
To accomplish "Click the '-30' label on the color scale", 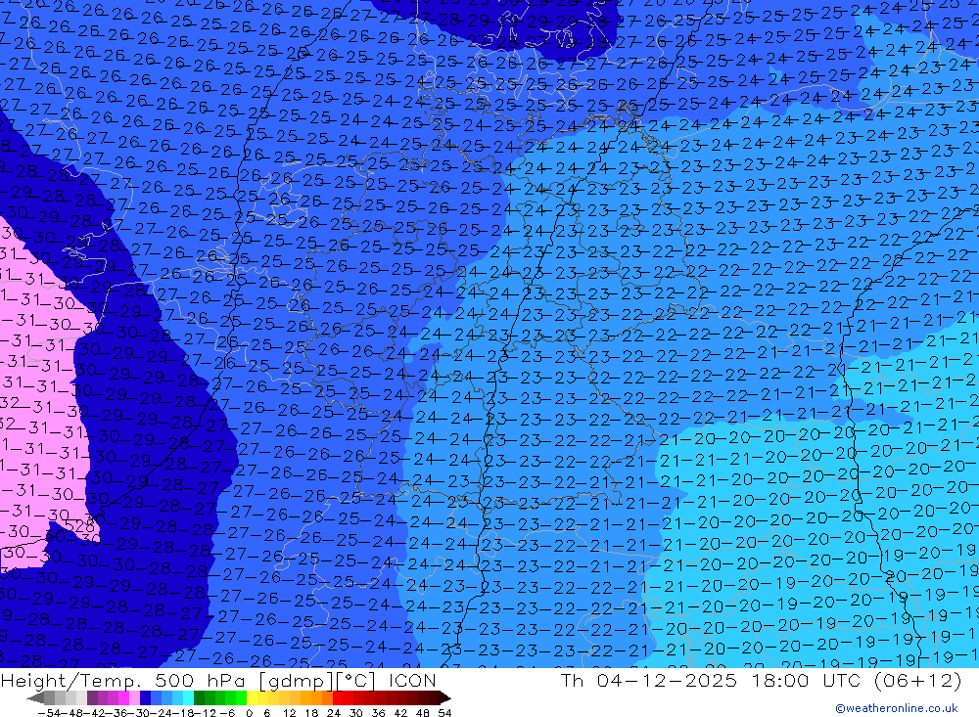I will pos(139,713).
